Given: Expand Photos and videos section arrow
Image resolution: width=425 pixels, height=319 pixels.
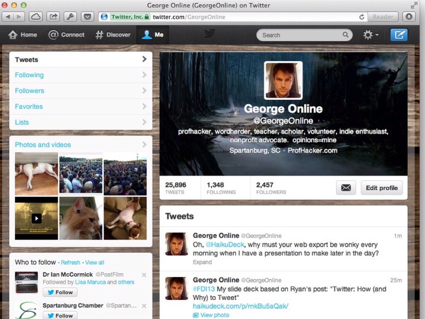Looking at the screenshot, I should 144,145.
